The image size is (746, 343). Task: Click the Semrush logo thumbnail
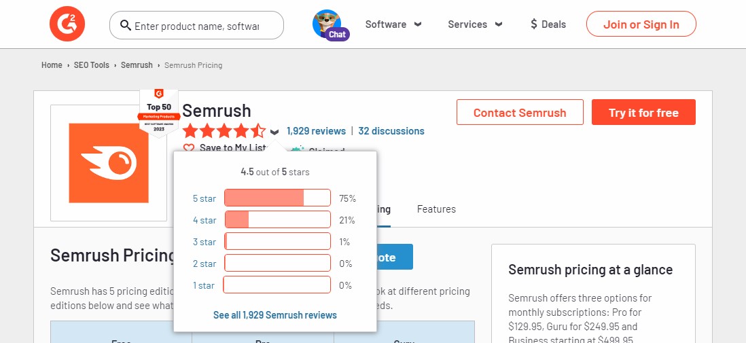pyautogui.click(x=109, y=163)
